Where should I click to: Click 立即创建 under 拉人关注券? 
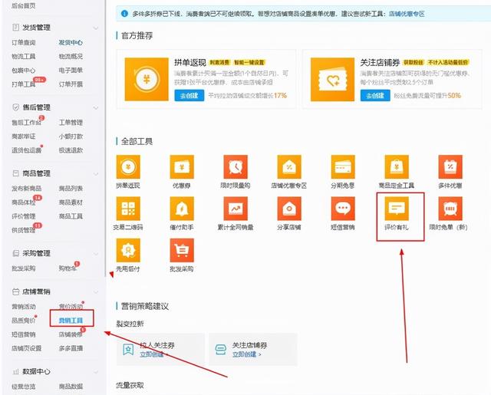(153, 354)
